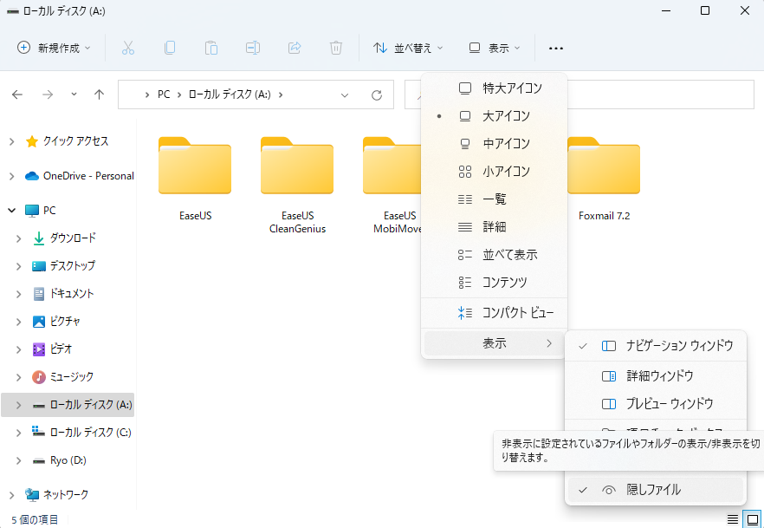Select 詳細 view from menu
The image size is (764, 528).
494,227
